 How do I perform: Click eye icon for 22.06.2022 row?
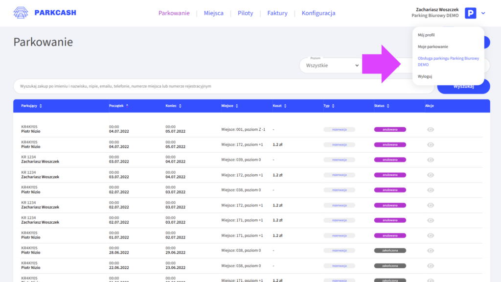click(431, 266)
